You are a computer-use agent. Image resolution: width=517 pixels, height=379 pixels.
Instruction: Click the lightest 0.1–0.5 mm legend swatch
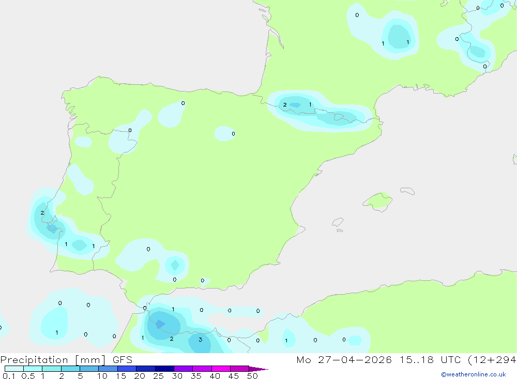pyautogui.click(x=14, y=369)
